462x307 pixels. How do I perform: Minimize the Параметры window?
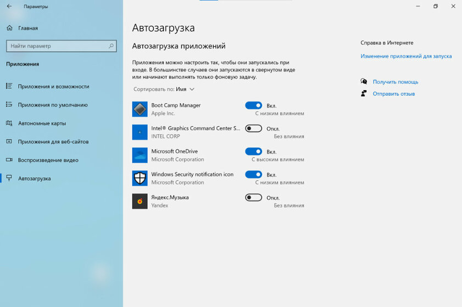[418, 6]
